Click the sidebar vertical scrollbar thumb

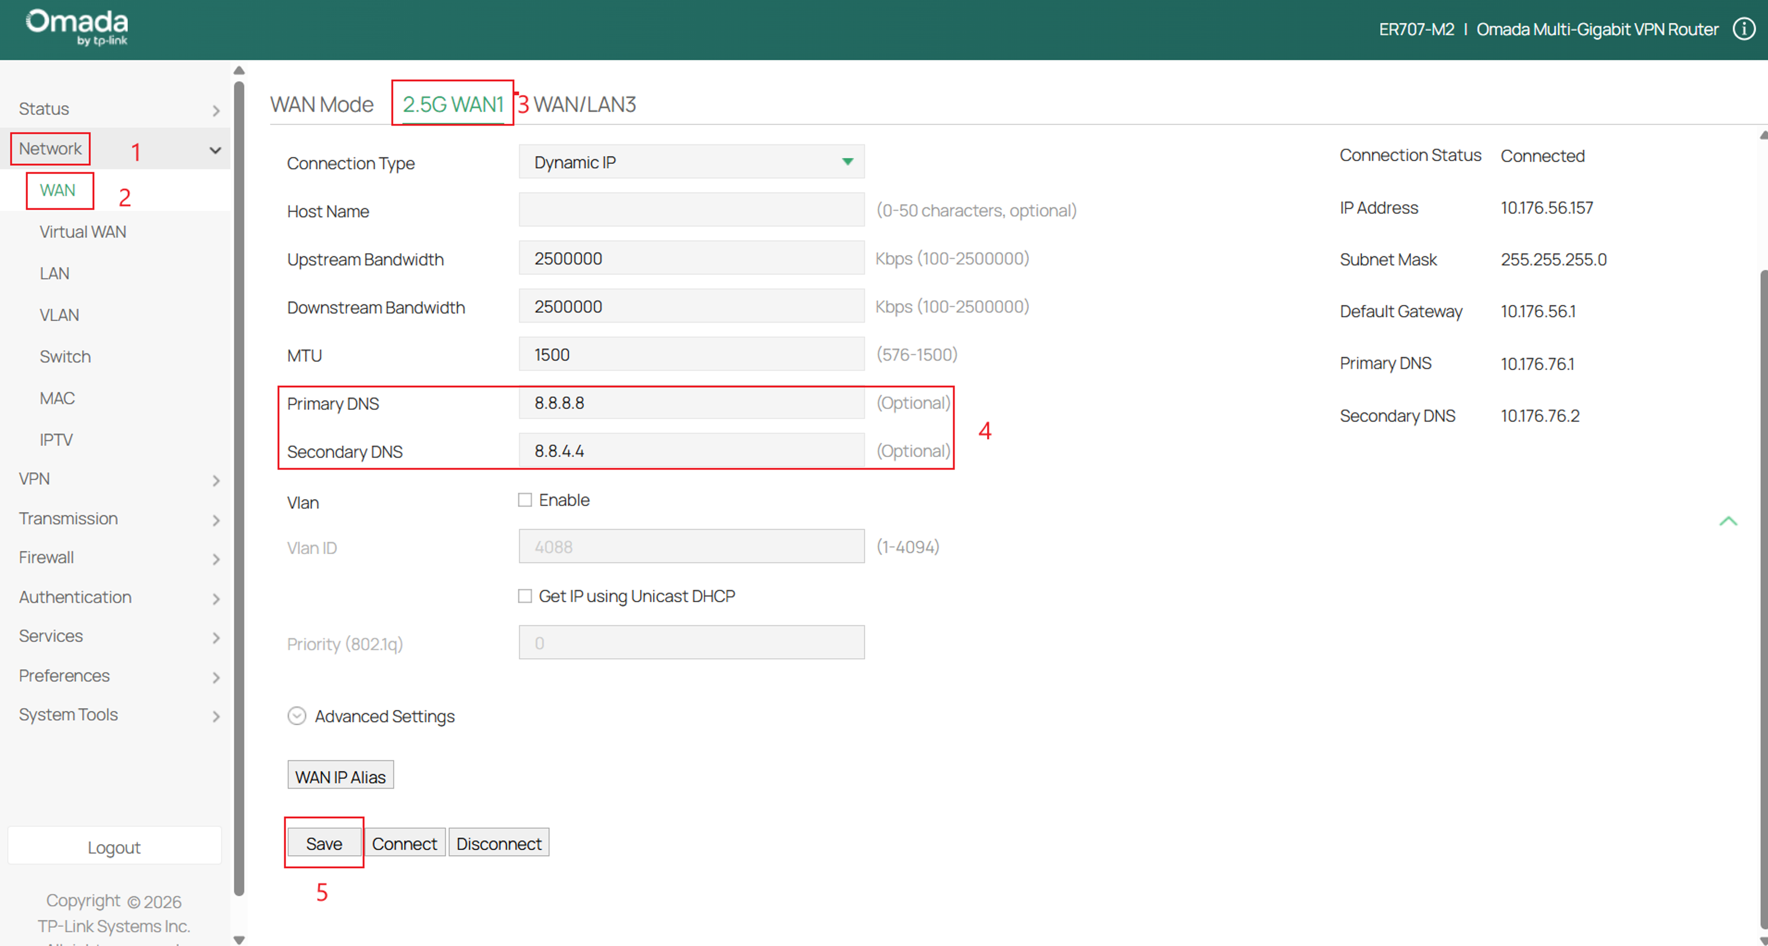click(239, 488)
